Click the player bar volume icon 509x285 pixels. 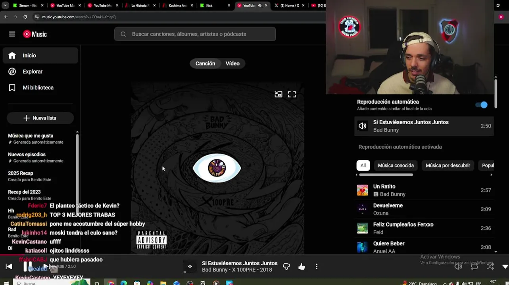(x=458, y=266)
